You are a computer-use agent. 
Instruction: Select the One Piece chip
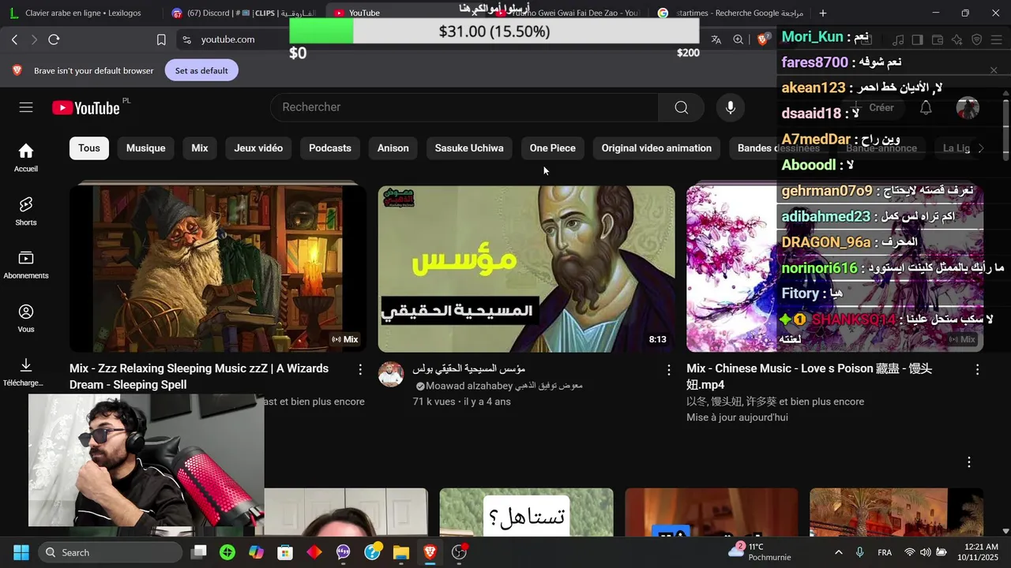click(553, 148)
